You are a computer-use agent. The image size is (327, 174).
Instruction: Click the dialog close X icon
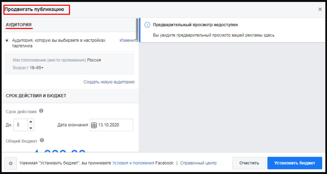(320, 9)
